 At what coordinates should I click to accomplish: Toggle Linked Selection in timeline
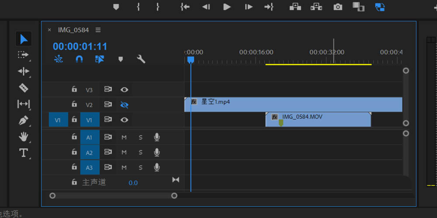[100, 59]
